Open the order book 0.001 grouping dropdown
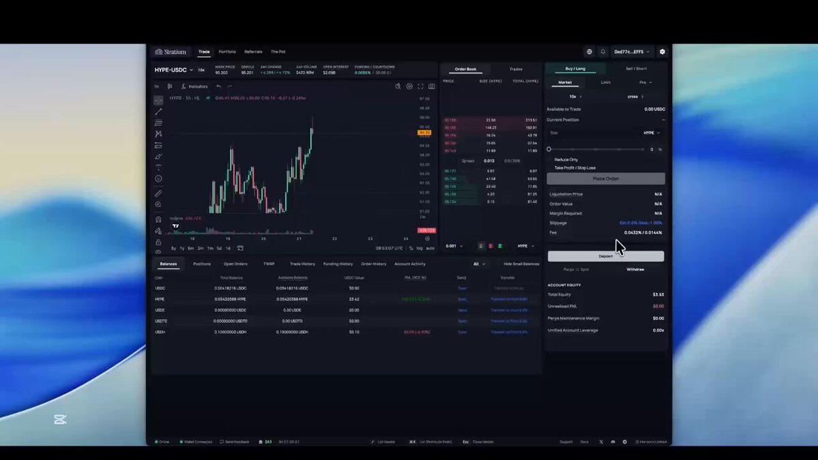This screenshot has width=818, height=460. 454,246
